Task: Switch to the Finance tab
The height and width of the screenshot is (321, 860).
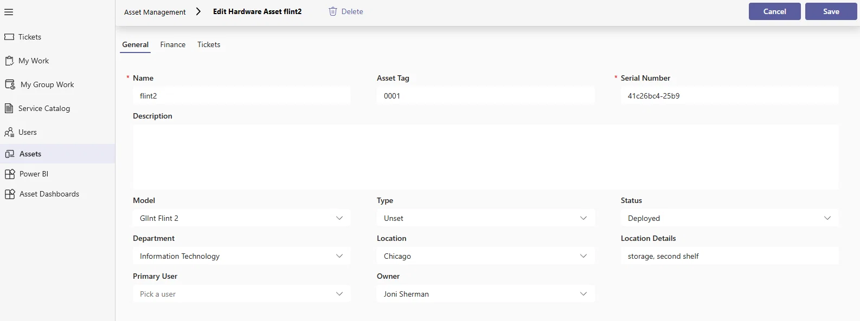Action: click(173, 44)
